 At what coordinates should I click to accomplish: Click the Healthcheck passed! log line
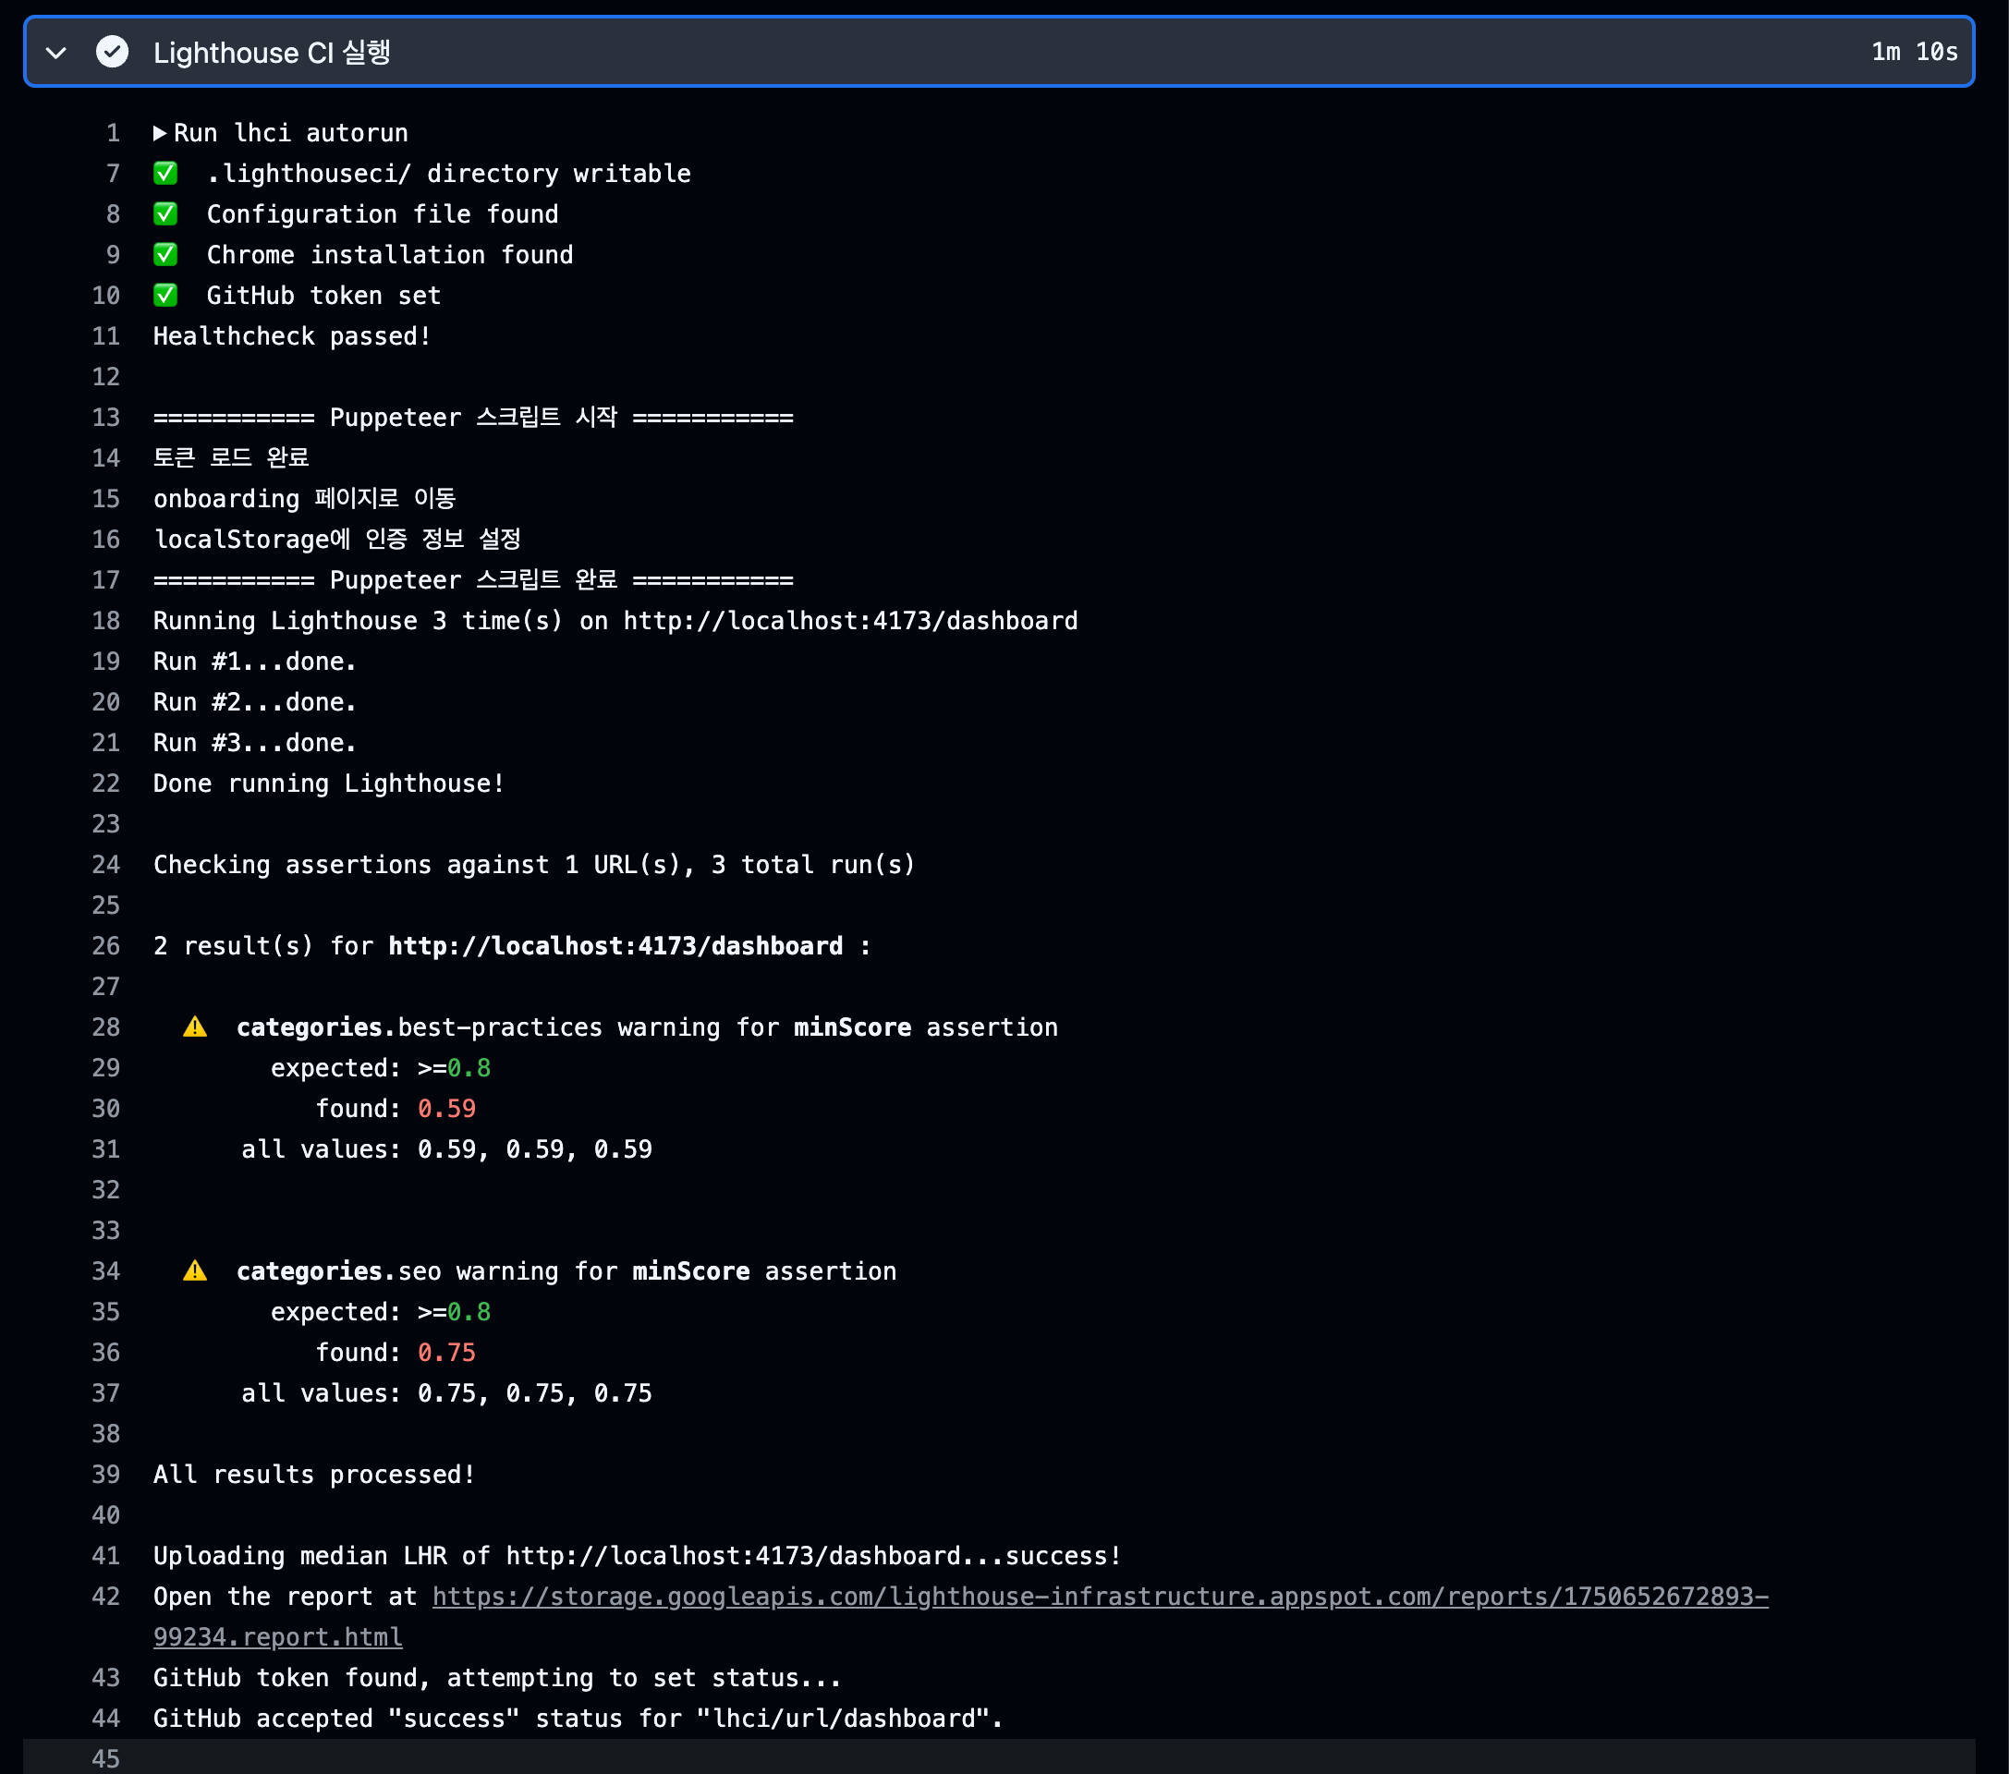[x=292, y=336]
